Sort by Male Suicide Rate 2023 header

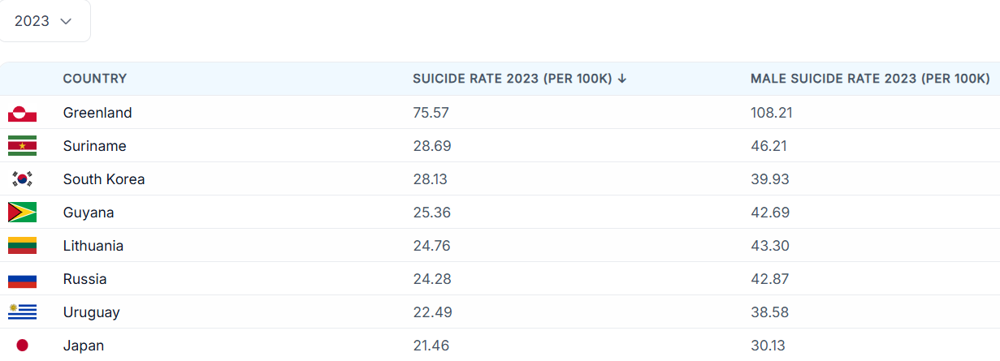[x=869, y=79]
